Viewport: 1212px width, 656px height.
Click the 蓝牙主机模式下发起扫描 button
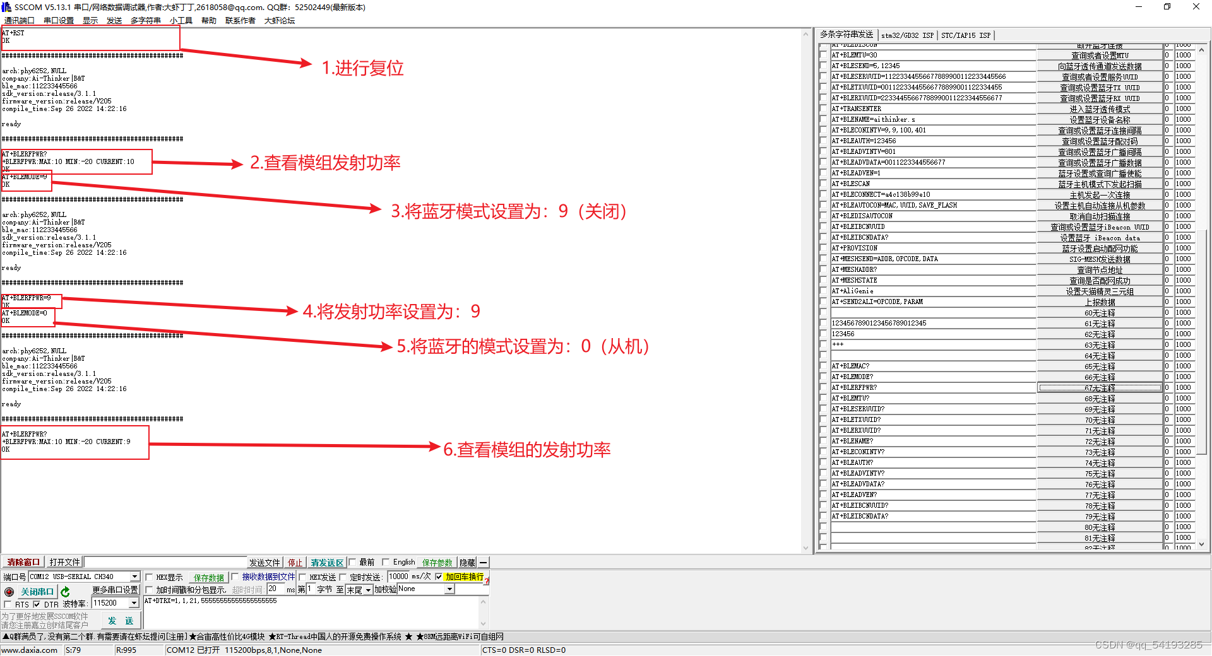pyautogui.click(x=1100, y=184)
